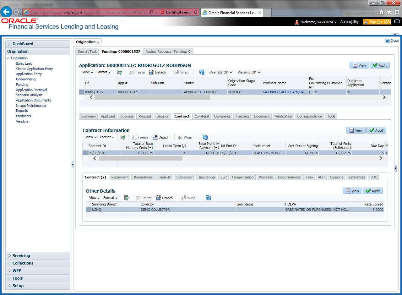The height and width of the screenshot is (295, 402).
Task: Open the Format menu in Contract Information toolbar
Action: [107, 137]
